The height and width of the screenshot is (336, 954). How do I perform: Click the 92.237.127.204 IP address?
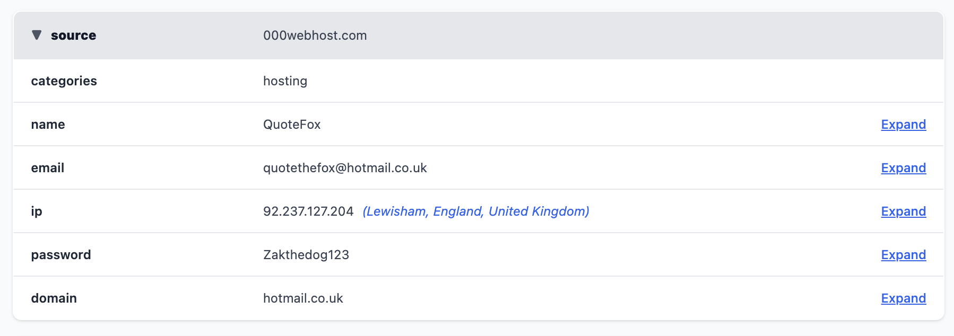[308, 211]
